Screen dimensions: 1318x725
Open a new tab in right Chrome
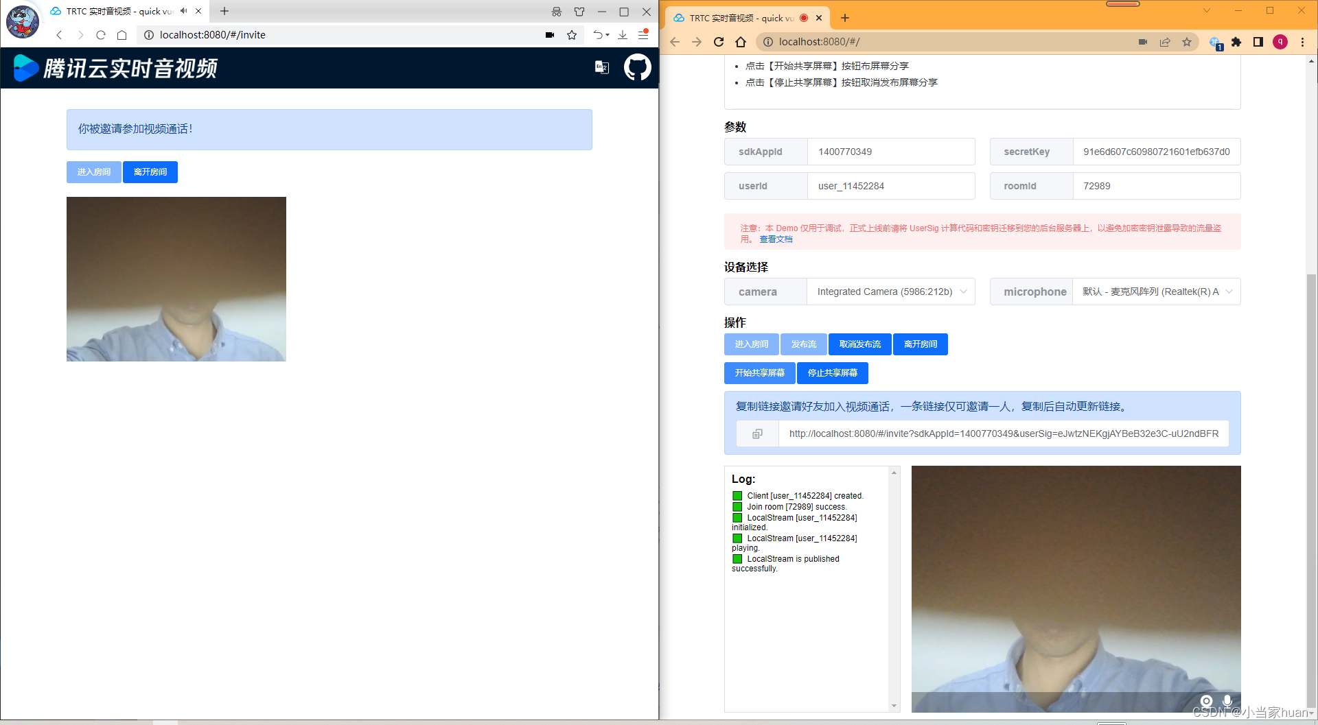[845, 18]
